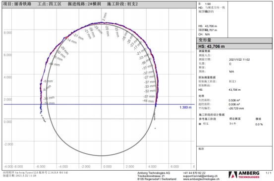Image resolution: width=274 pixels, height=181 pixels.
Task: Click the 2 mm deviation label at crown
Action: (105, 17)
